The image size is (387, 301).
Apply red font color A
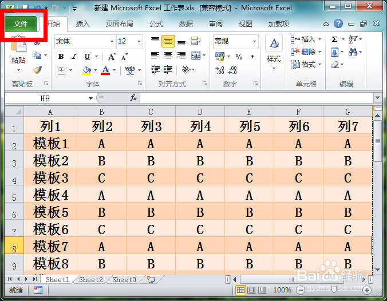click(105, 70)
